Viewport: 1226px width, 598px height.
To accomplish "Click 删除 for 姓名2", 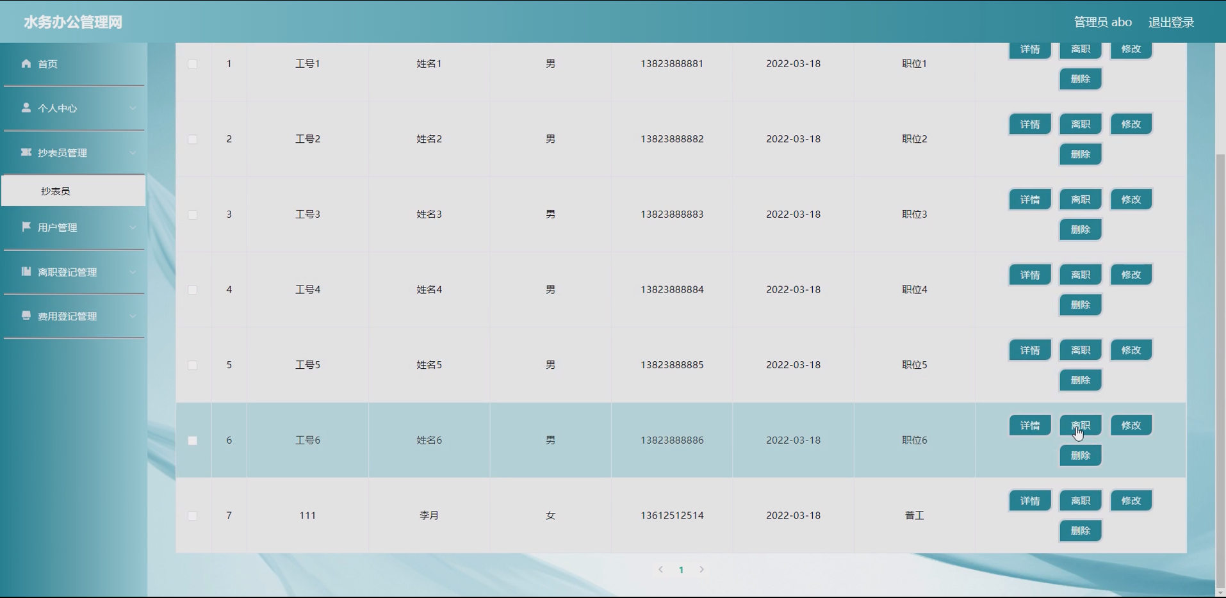I will (1081, 154).
